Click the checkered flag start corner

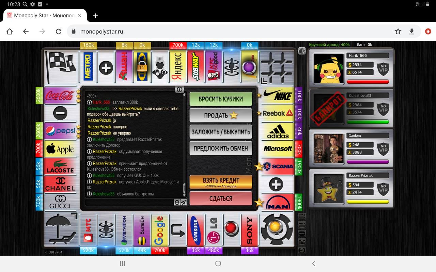click(x=61, y=67)
